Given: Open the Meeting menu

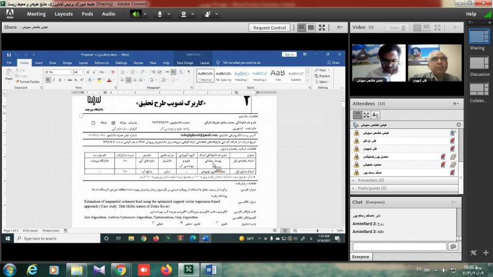Looking at the screenshot, I should tap(36, 13).
